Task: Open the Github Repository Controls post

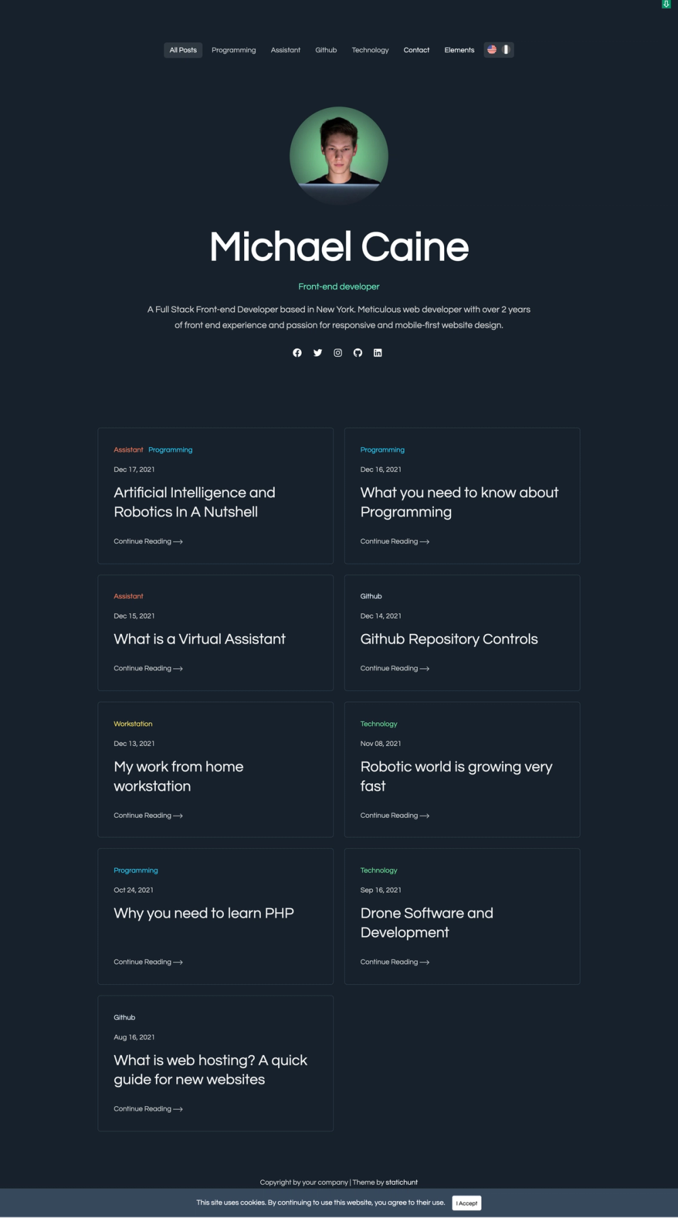Action: coord(449,639)
